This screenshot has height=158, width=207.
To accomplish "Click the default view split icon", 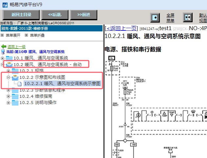I will tap(188, 17).
